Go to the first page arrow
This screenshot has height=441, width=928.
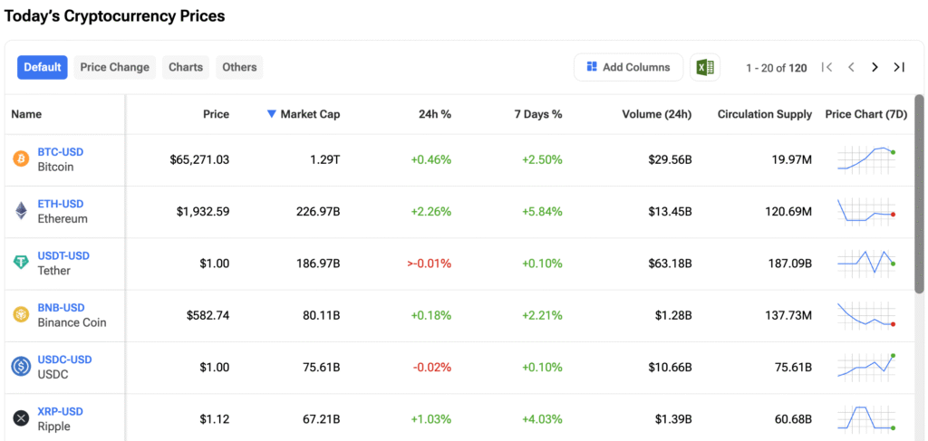coord(827,67)
